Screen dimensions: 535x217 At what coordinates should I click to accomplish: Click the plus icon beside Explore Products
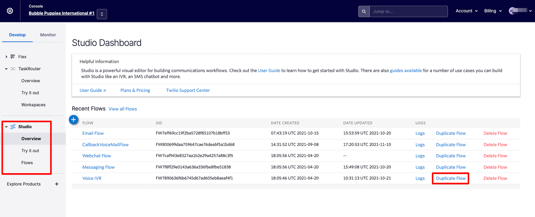click(57, 184)
